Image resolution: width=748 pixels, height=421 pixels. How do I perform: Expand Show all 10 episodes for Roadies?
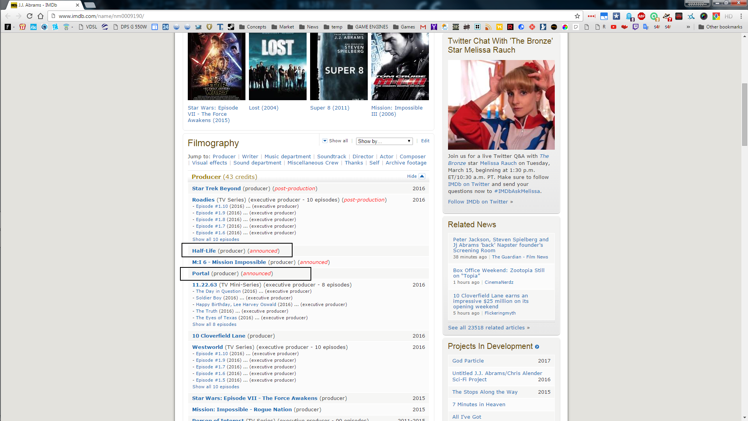coord(215,239)
